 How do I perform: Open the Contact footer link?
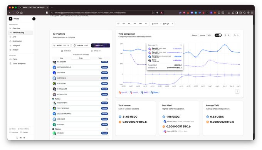[24, 132]
